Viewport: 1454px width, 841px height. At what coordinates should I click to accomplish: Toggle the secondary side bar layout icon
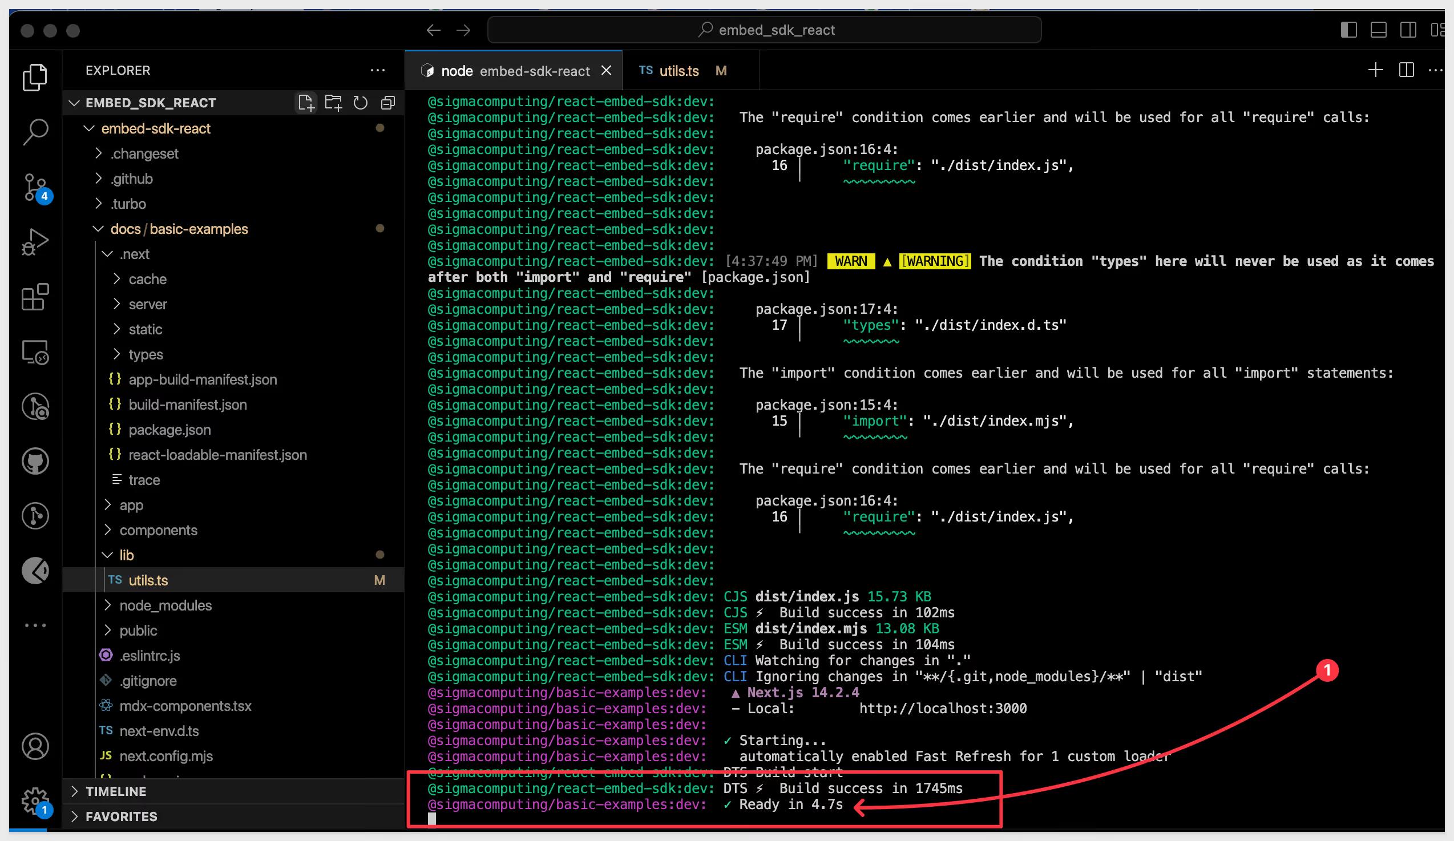click(1408, 30)
